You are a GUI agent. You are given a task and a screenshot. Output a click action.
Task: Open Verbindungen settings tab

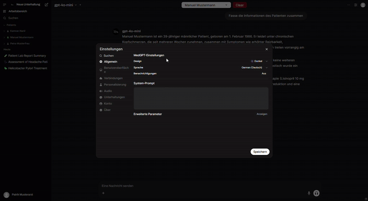pyautogui.click(x=111, y=78)
